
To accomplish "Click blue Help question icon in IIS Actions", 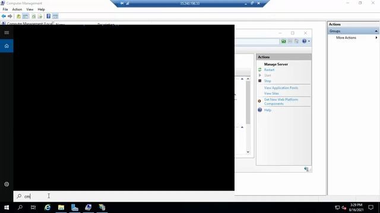I will [x=260, y=110].
